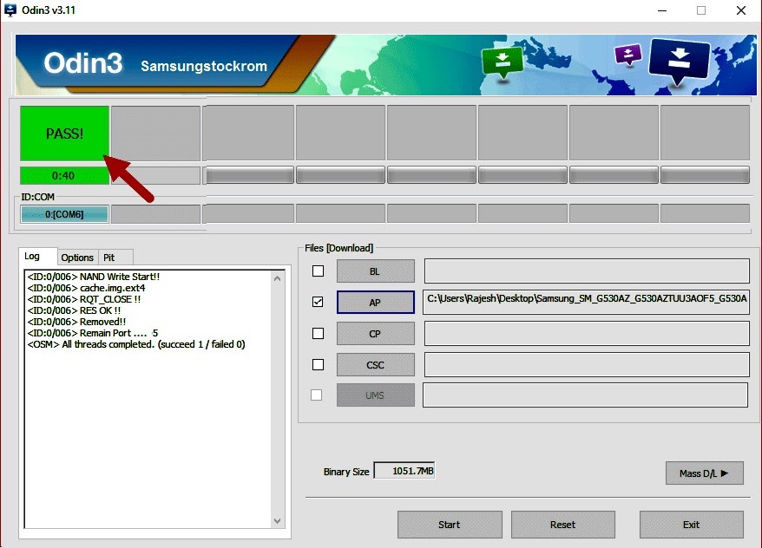Viewport: 762px width, 548px height.
Task: Click the 'Remain Port .... 5' log line
Action: (x=93, y=333)
